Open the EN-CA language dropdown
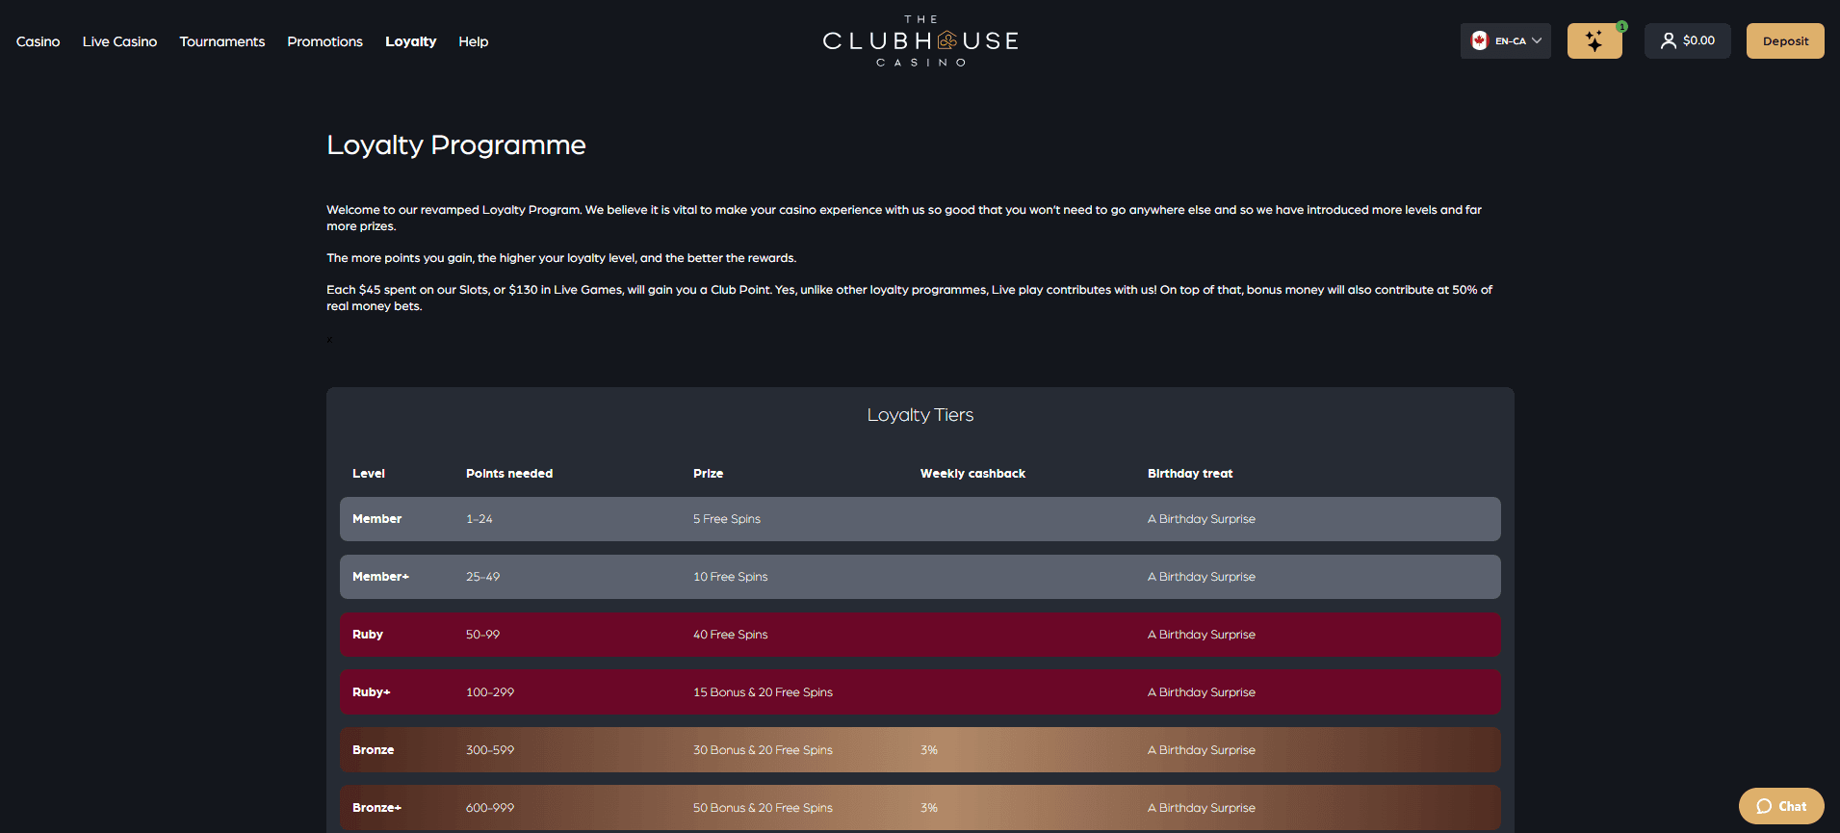 pyautogui.click(x=1505, y=40)
